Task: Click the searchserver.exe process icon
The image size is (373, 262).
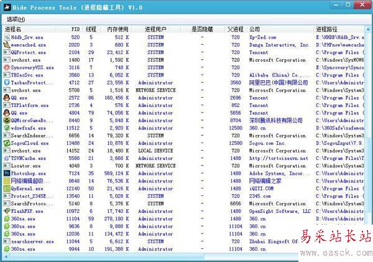Action: [x=7, y=241]
